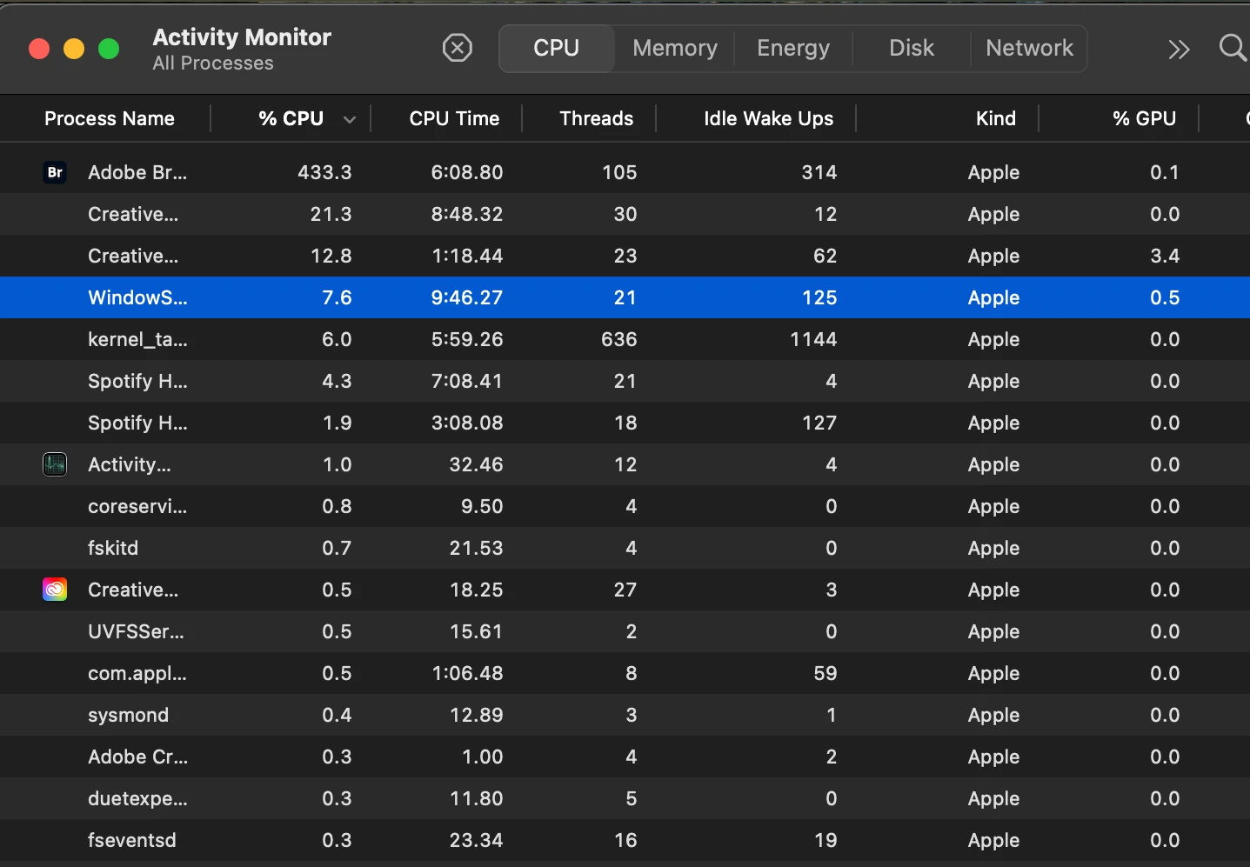Switch to the CPU tab

click(557, 48)
